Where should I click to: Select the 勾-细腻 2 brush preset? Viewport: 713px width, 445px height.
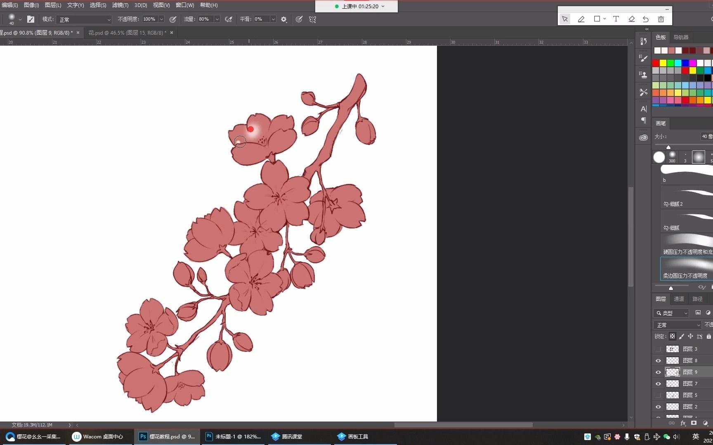pyautogui.click(x=687, y=197)
